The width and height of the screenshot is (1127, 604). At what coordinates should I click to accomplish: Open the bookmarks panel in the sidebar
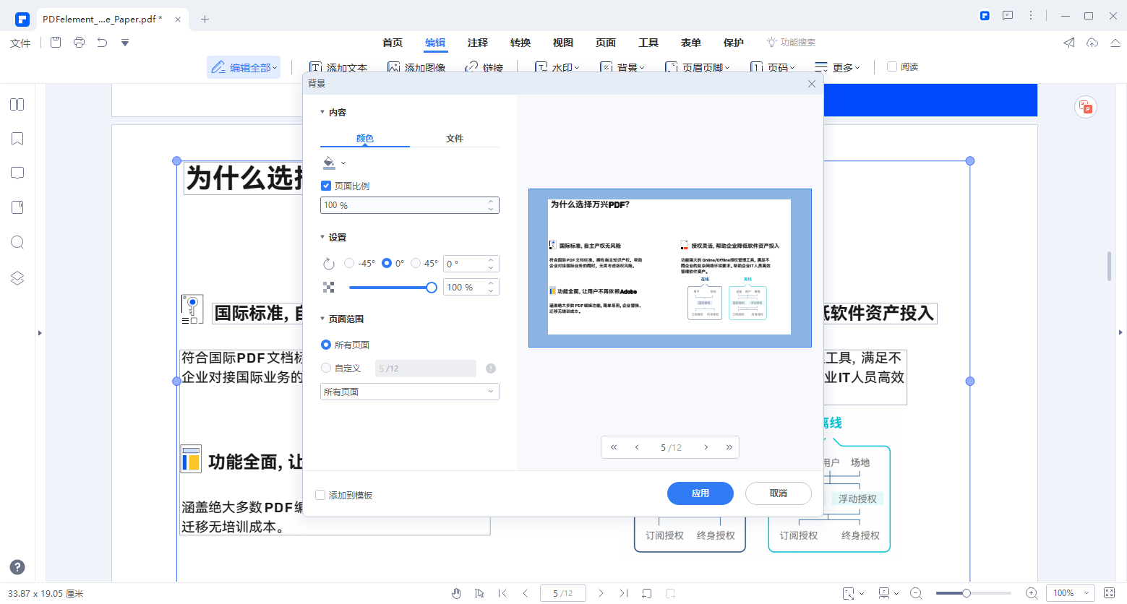(17, 139)
